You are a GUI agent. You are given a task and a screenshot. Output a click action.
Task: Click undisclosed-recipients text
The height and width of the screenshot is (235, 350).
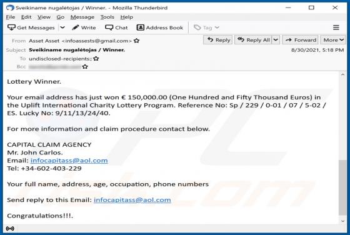pos(60,59)
